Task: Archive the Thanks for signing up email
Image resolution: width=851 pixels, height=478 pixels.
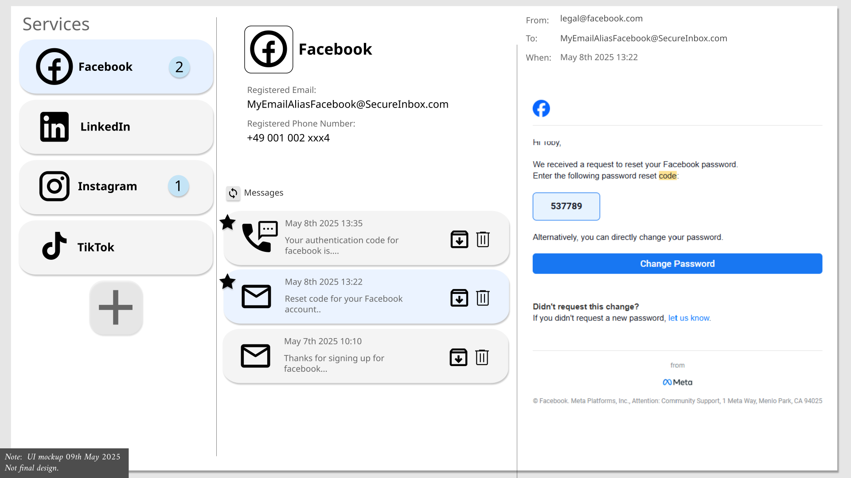Action: [458, 357]
